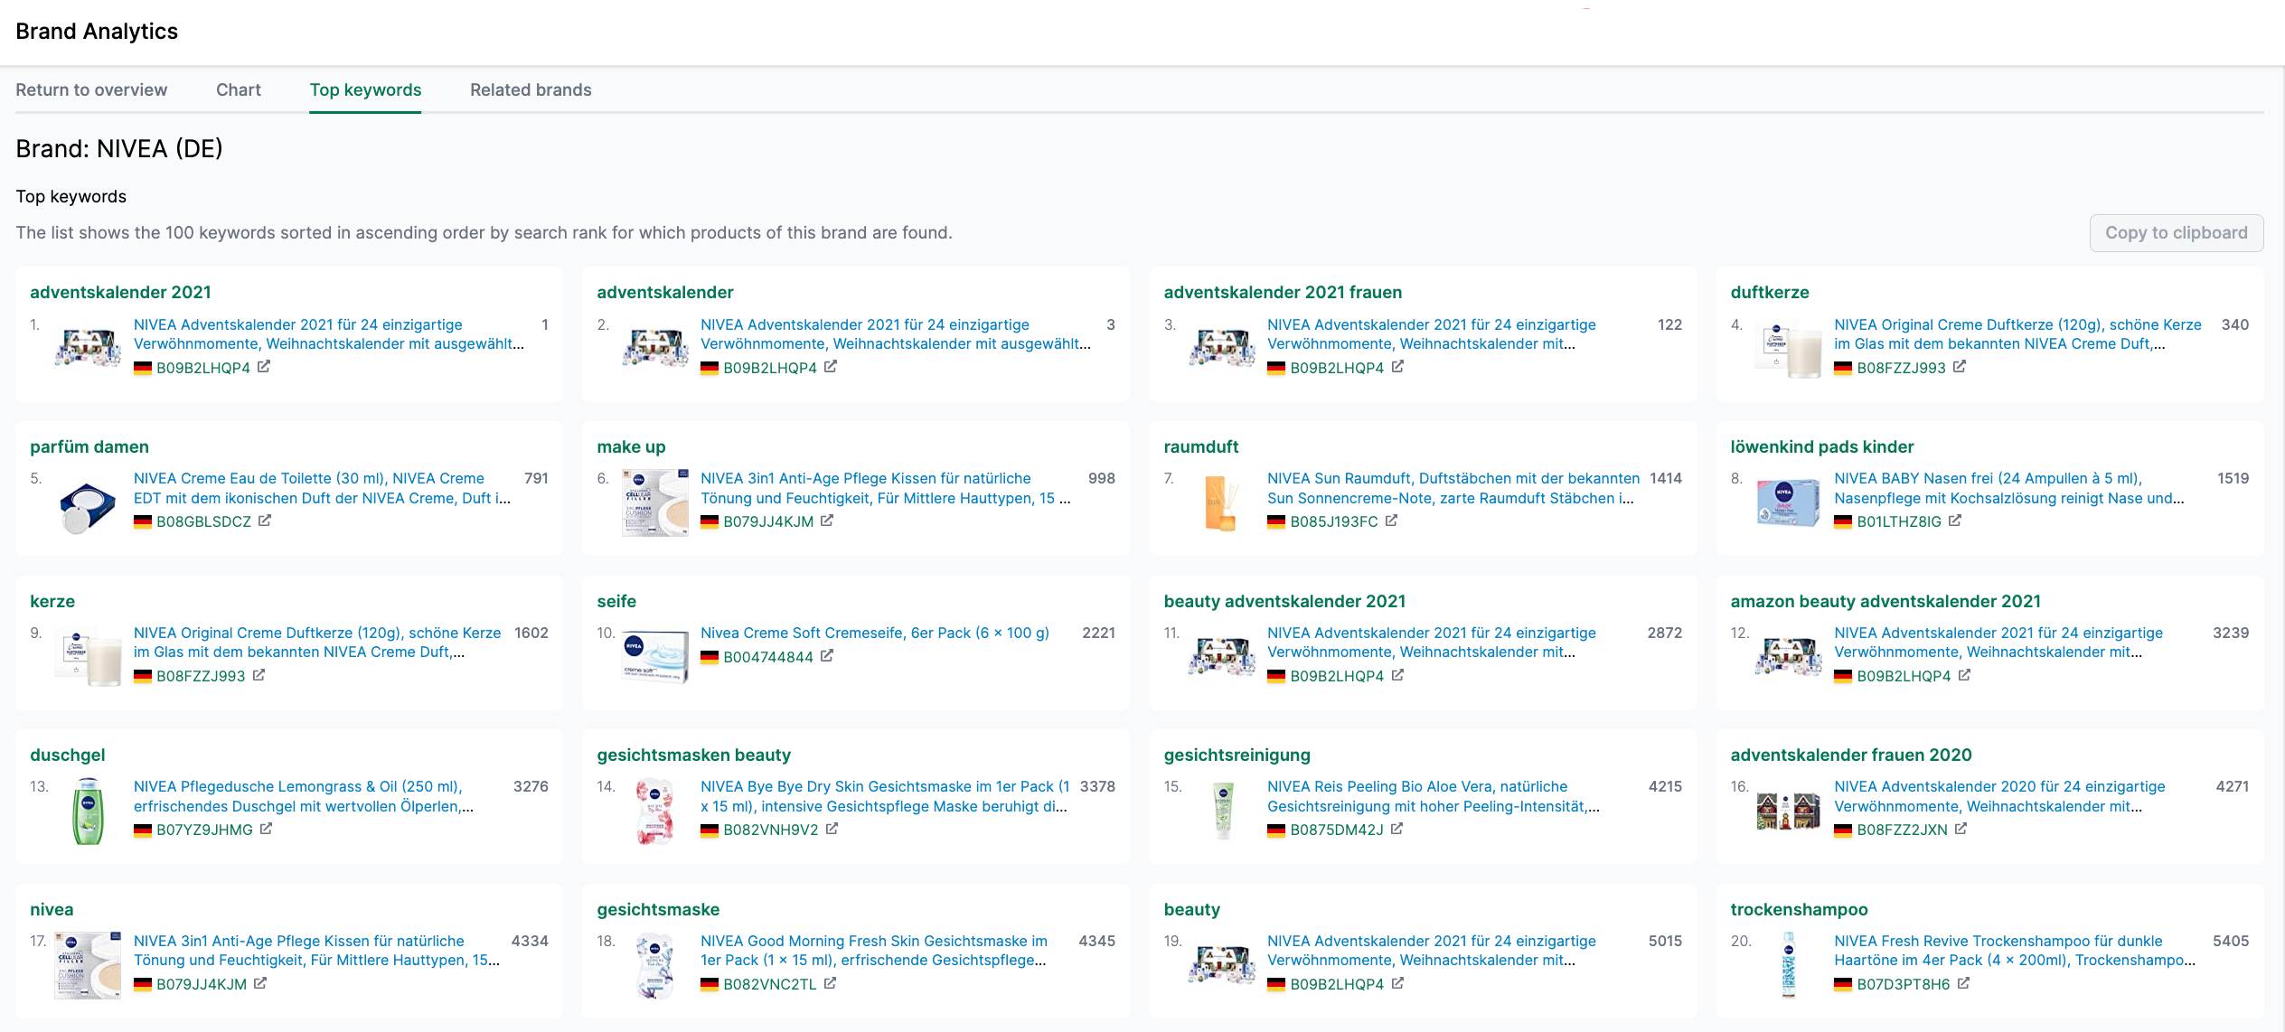
Task: Open external link icon next to B082VNH9V2
Action: [x=832, y=829]
